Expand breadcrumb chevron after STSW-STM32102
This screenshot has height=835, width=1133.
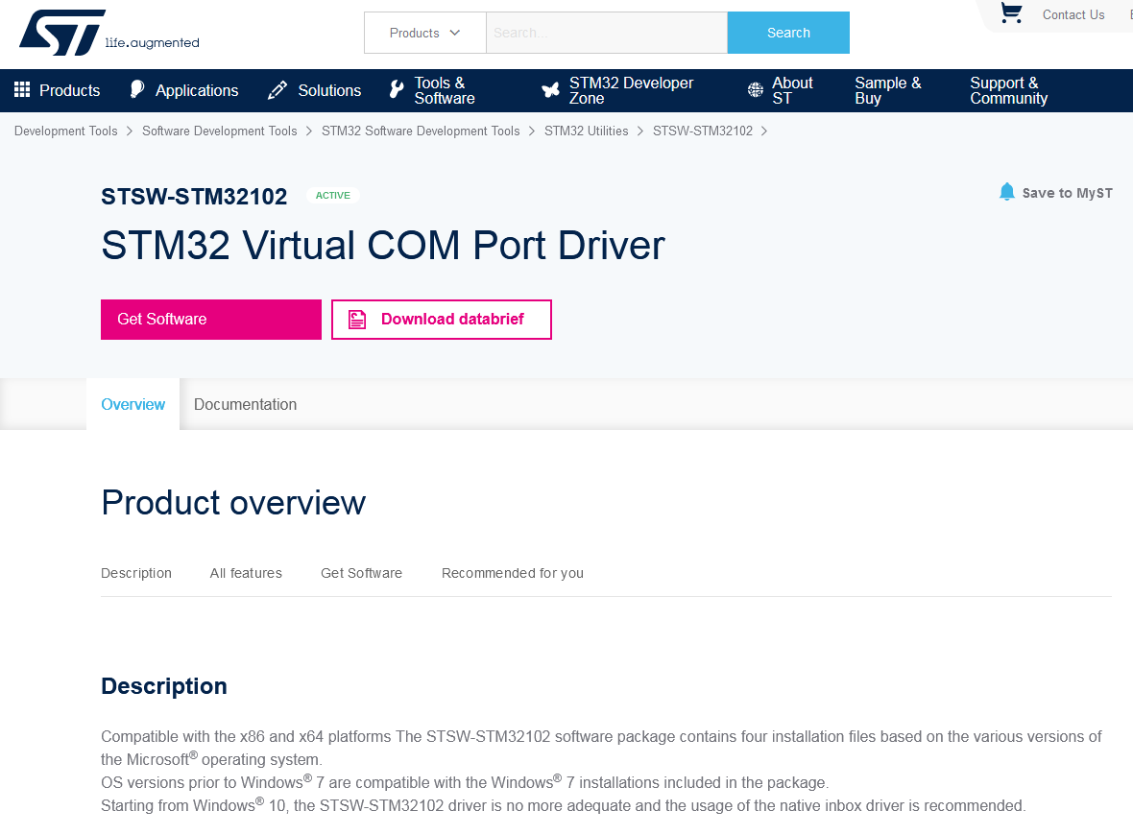point(764,131)
